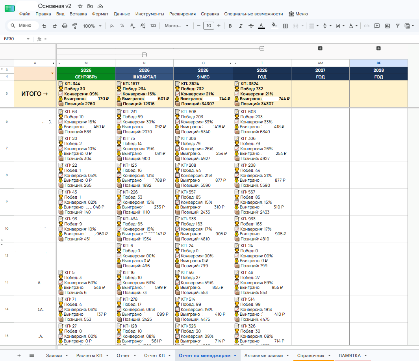Viewport: 419px width, 361px height.
Task: Insert a link from the toolbar
Action: click(x=367, y=26)
